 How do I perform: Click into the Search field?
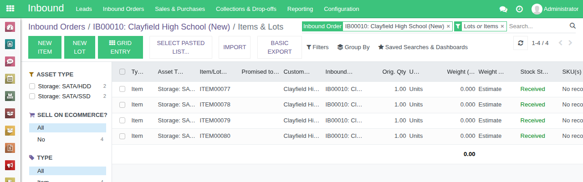(537, 26)
